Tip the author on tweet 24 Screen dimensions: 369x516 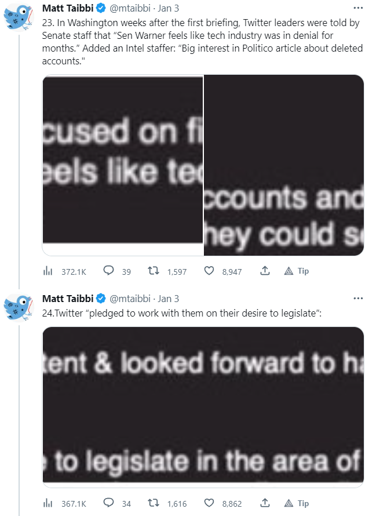coord(296,503)
